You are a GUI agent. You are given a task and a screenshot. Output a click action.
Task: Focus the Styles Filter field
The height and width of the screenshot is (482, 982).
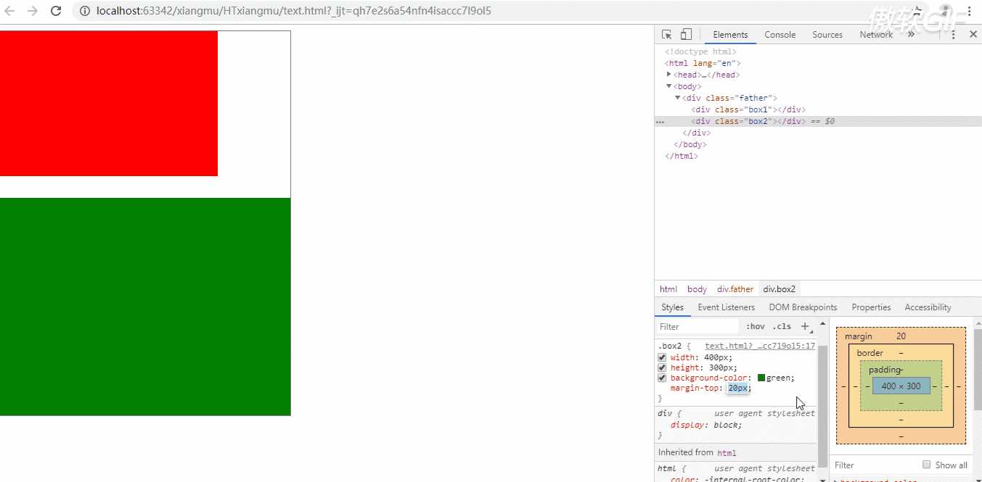click(x=697, y=327)
